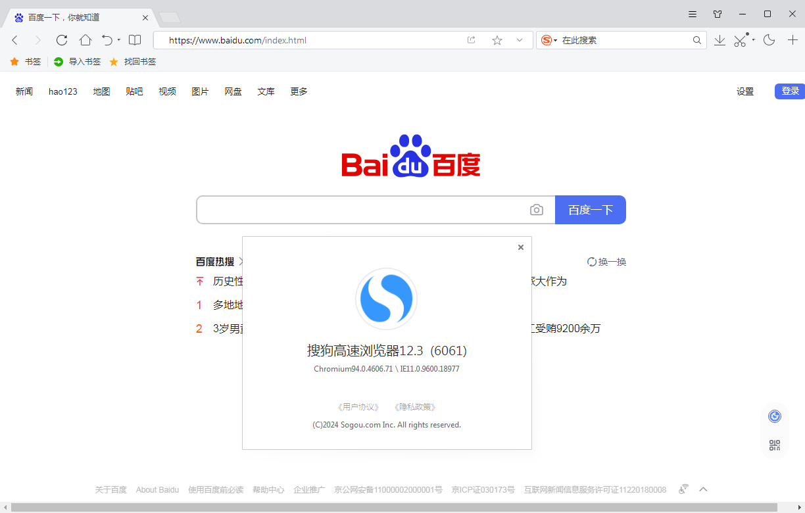Expand address bar dropdown chevron
The height and width of the screenshot is (513, 805).
coord(520,40)
